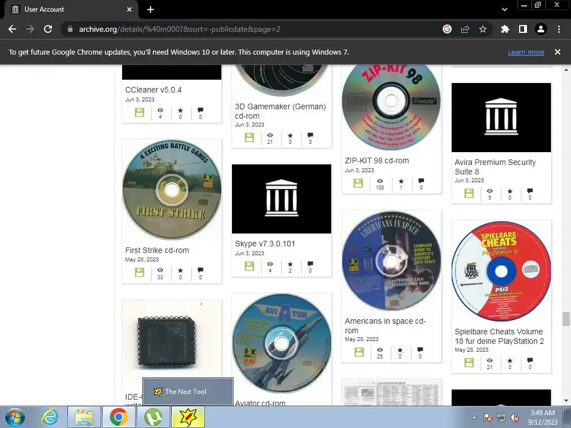Open Spielbare Cheats Volume 18 disc thumbnail
571x428 pixels.
tap(501, 271)
